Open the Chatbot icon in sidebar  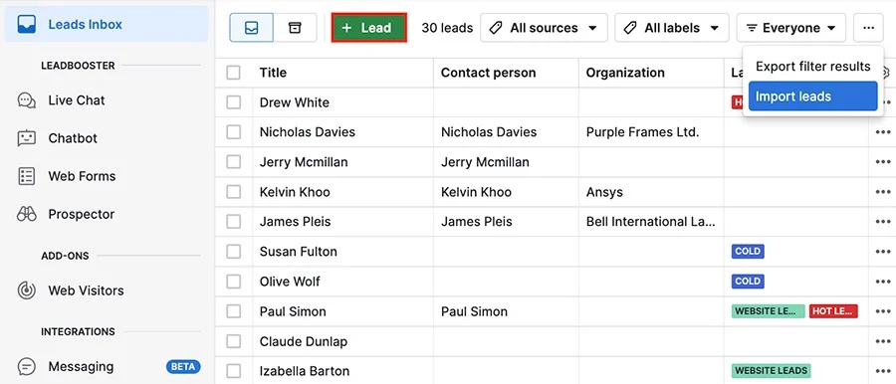(26, 138)
